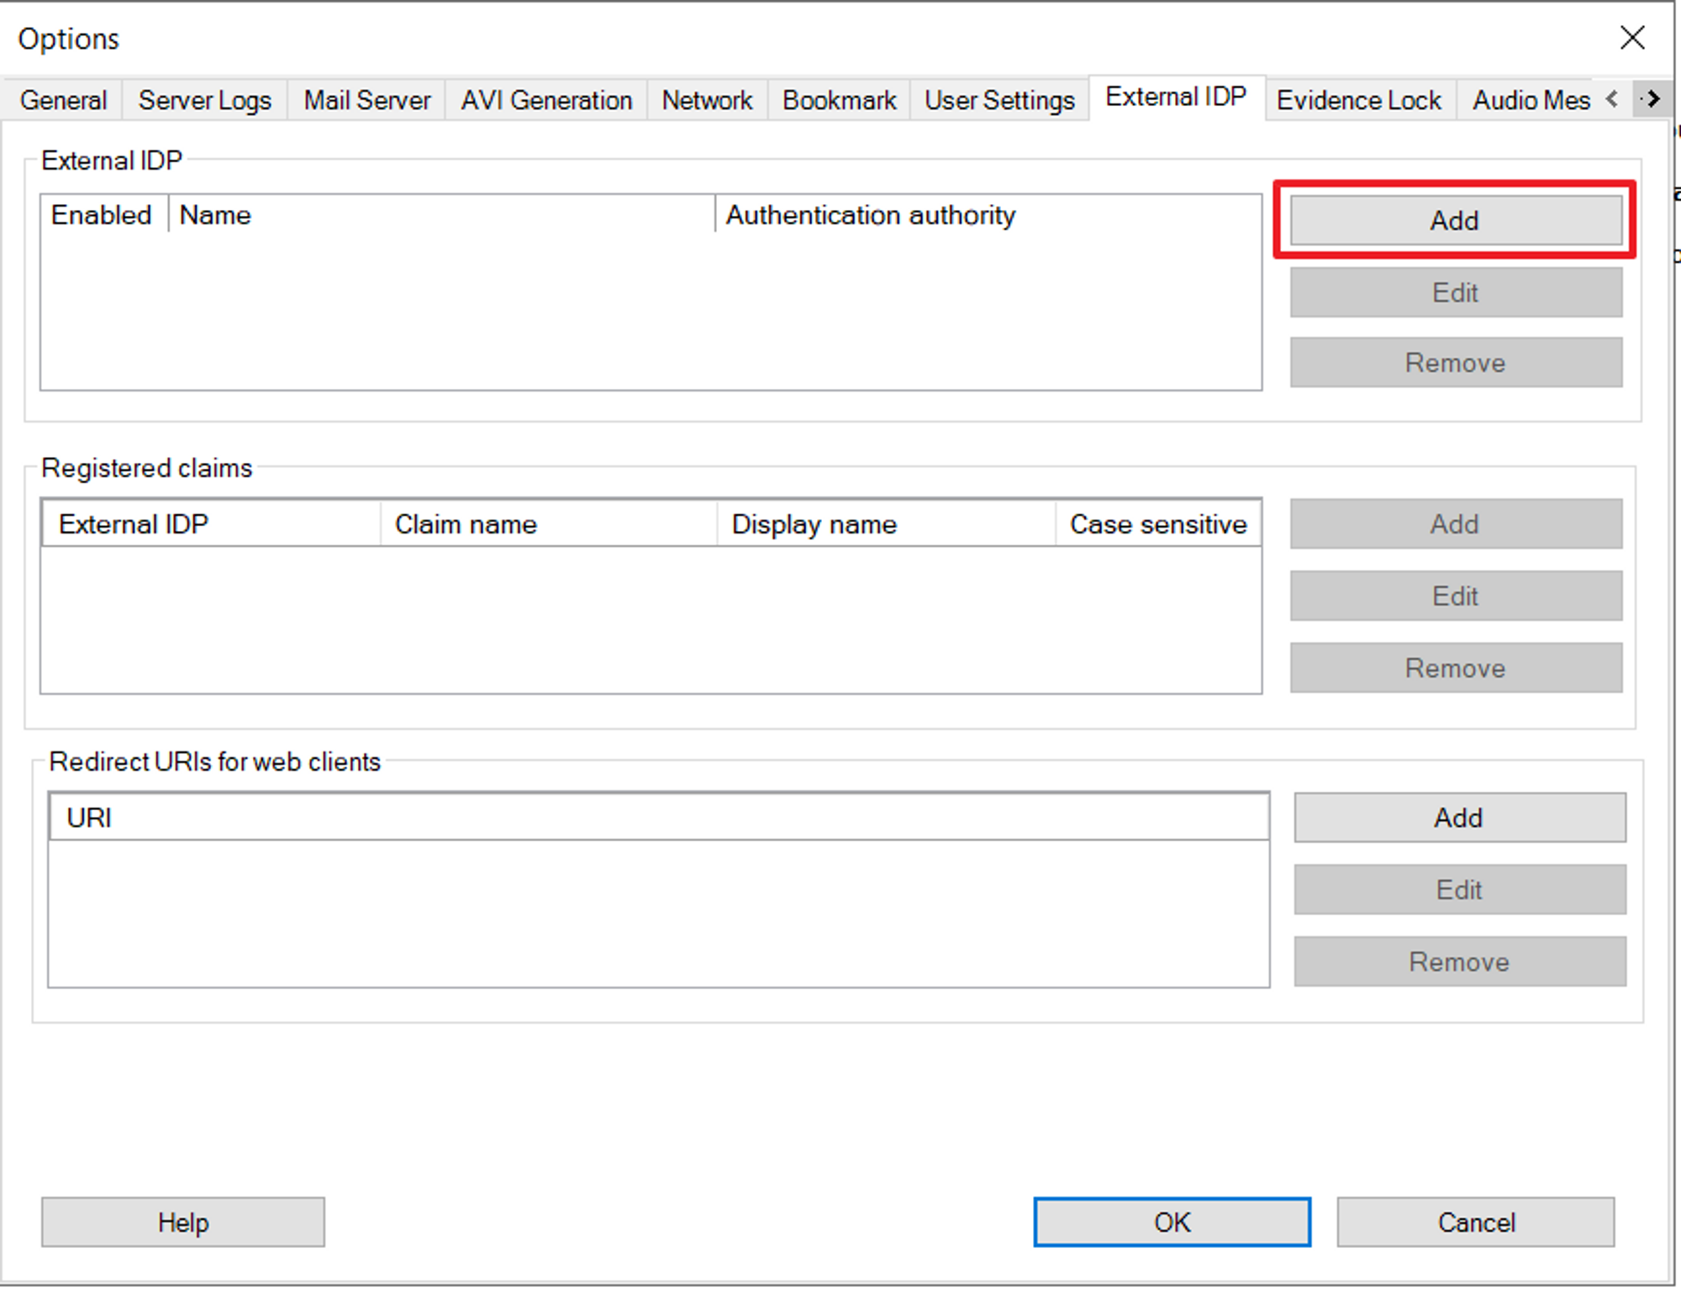The height and width of the screenshot is (1290, 1681).
Task: Click the highlighted Add button for External IDP
Action: click(1455, 220)
